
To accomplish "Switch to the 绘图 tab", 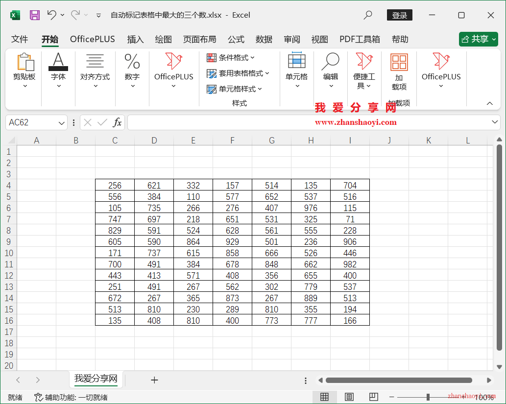I will click(163, 39).
